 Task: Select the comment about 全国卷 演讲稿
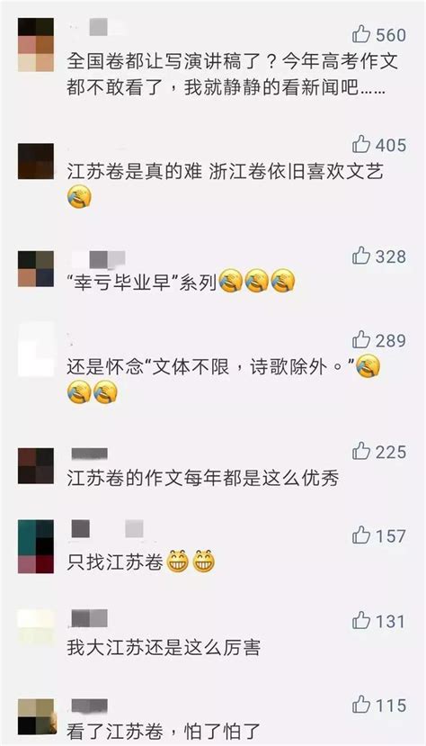pos(232,75)
